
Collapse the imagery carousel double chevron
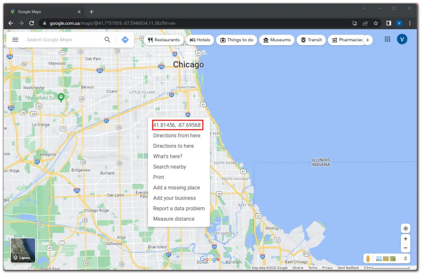click(x=406, y=258)
